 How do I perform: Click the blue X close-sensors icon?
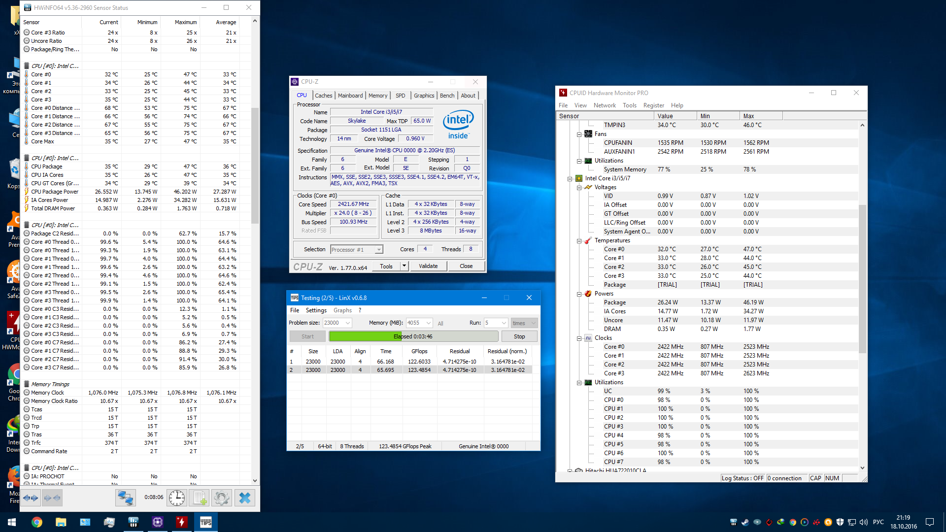pos(244,498)
